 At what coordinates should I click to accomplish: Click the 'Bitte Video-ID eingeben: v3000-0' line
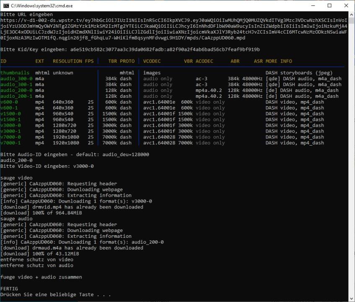coord(47,166)
